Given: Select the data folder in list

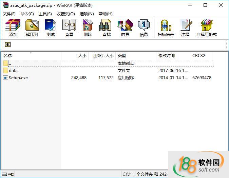Looking at the screenshot, I should [13, 71].
